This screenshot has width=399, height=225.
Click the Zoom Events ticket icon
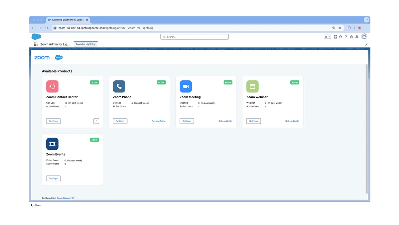(x=52, y=144)
